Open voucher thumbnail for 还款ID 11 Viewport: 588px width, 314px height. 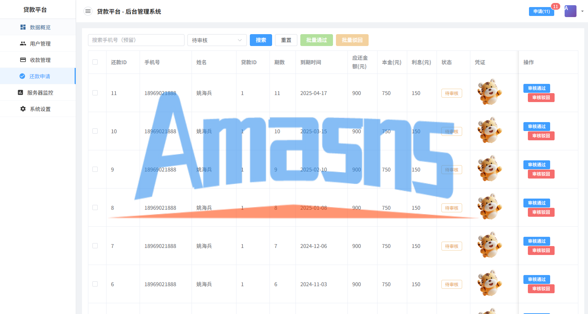click(x=490, y=92)
